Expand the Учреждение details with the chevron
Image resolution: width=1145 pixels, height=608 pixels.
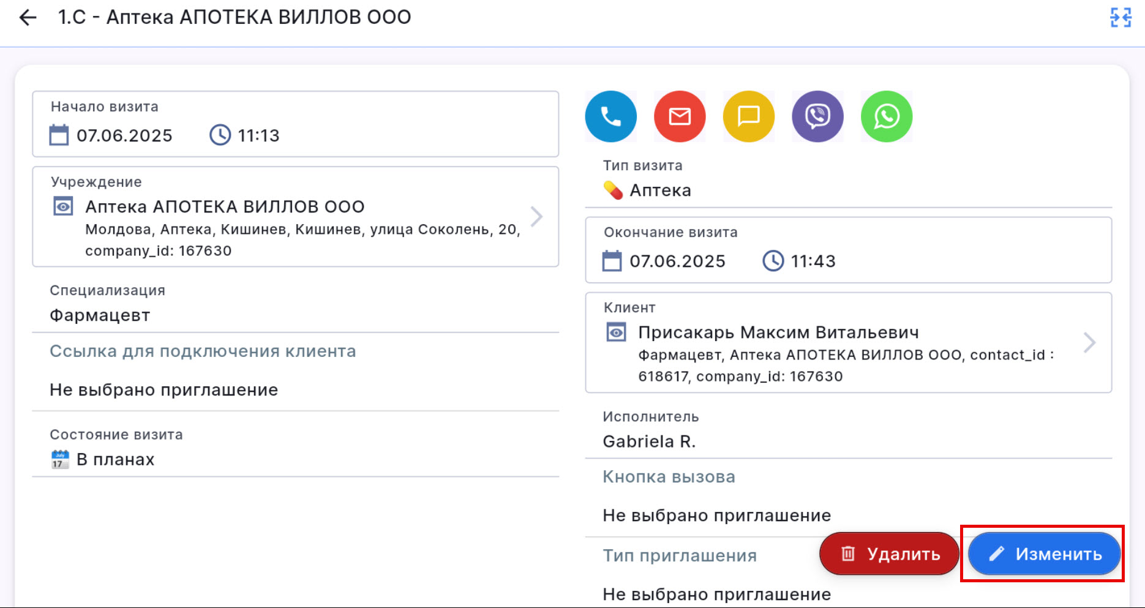537,216
